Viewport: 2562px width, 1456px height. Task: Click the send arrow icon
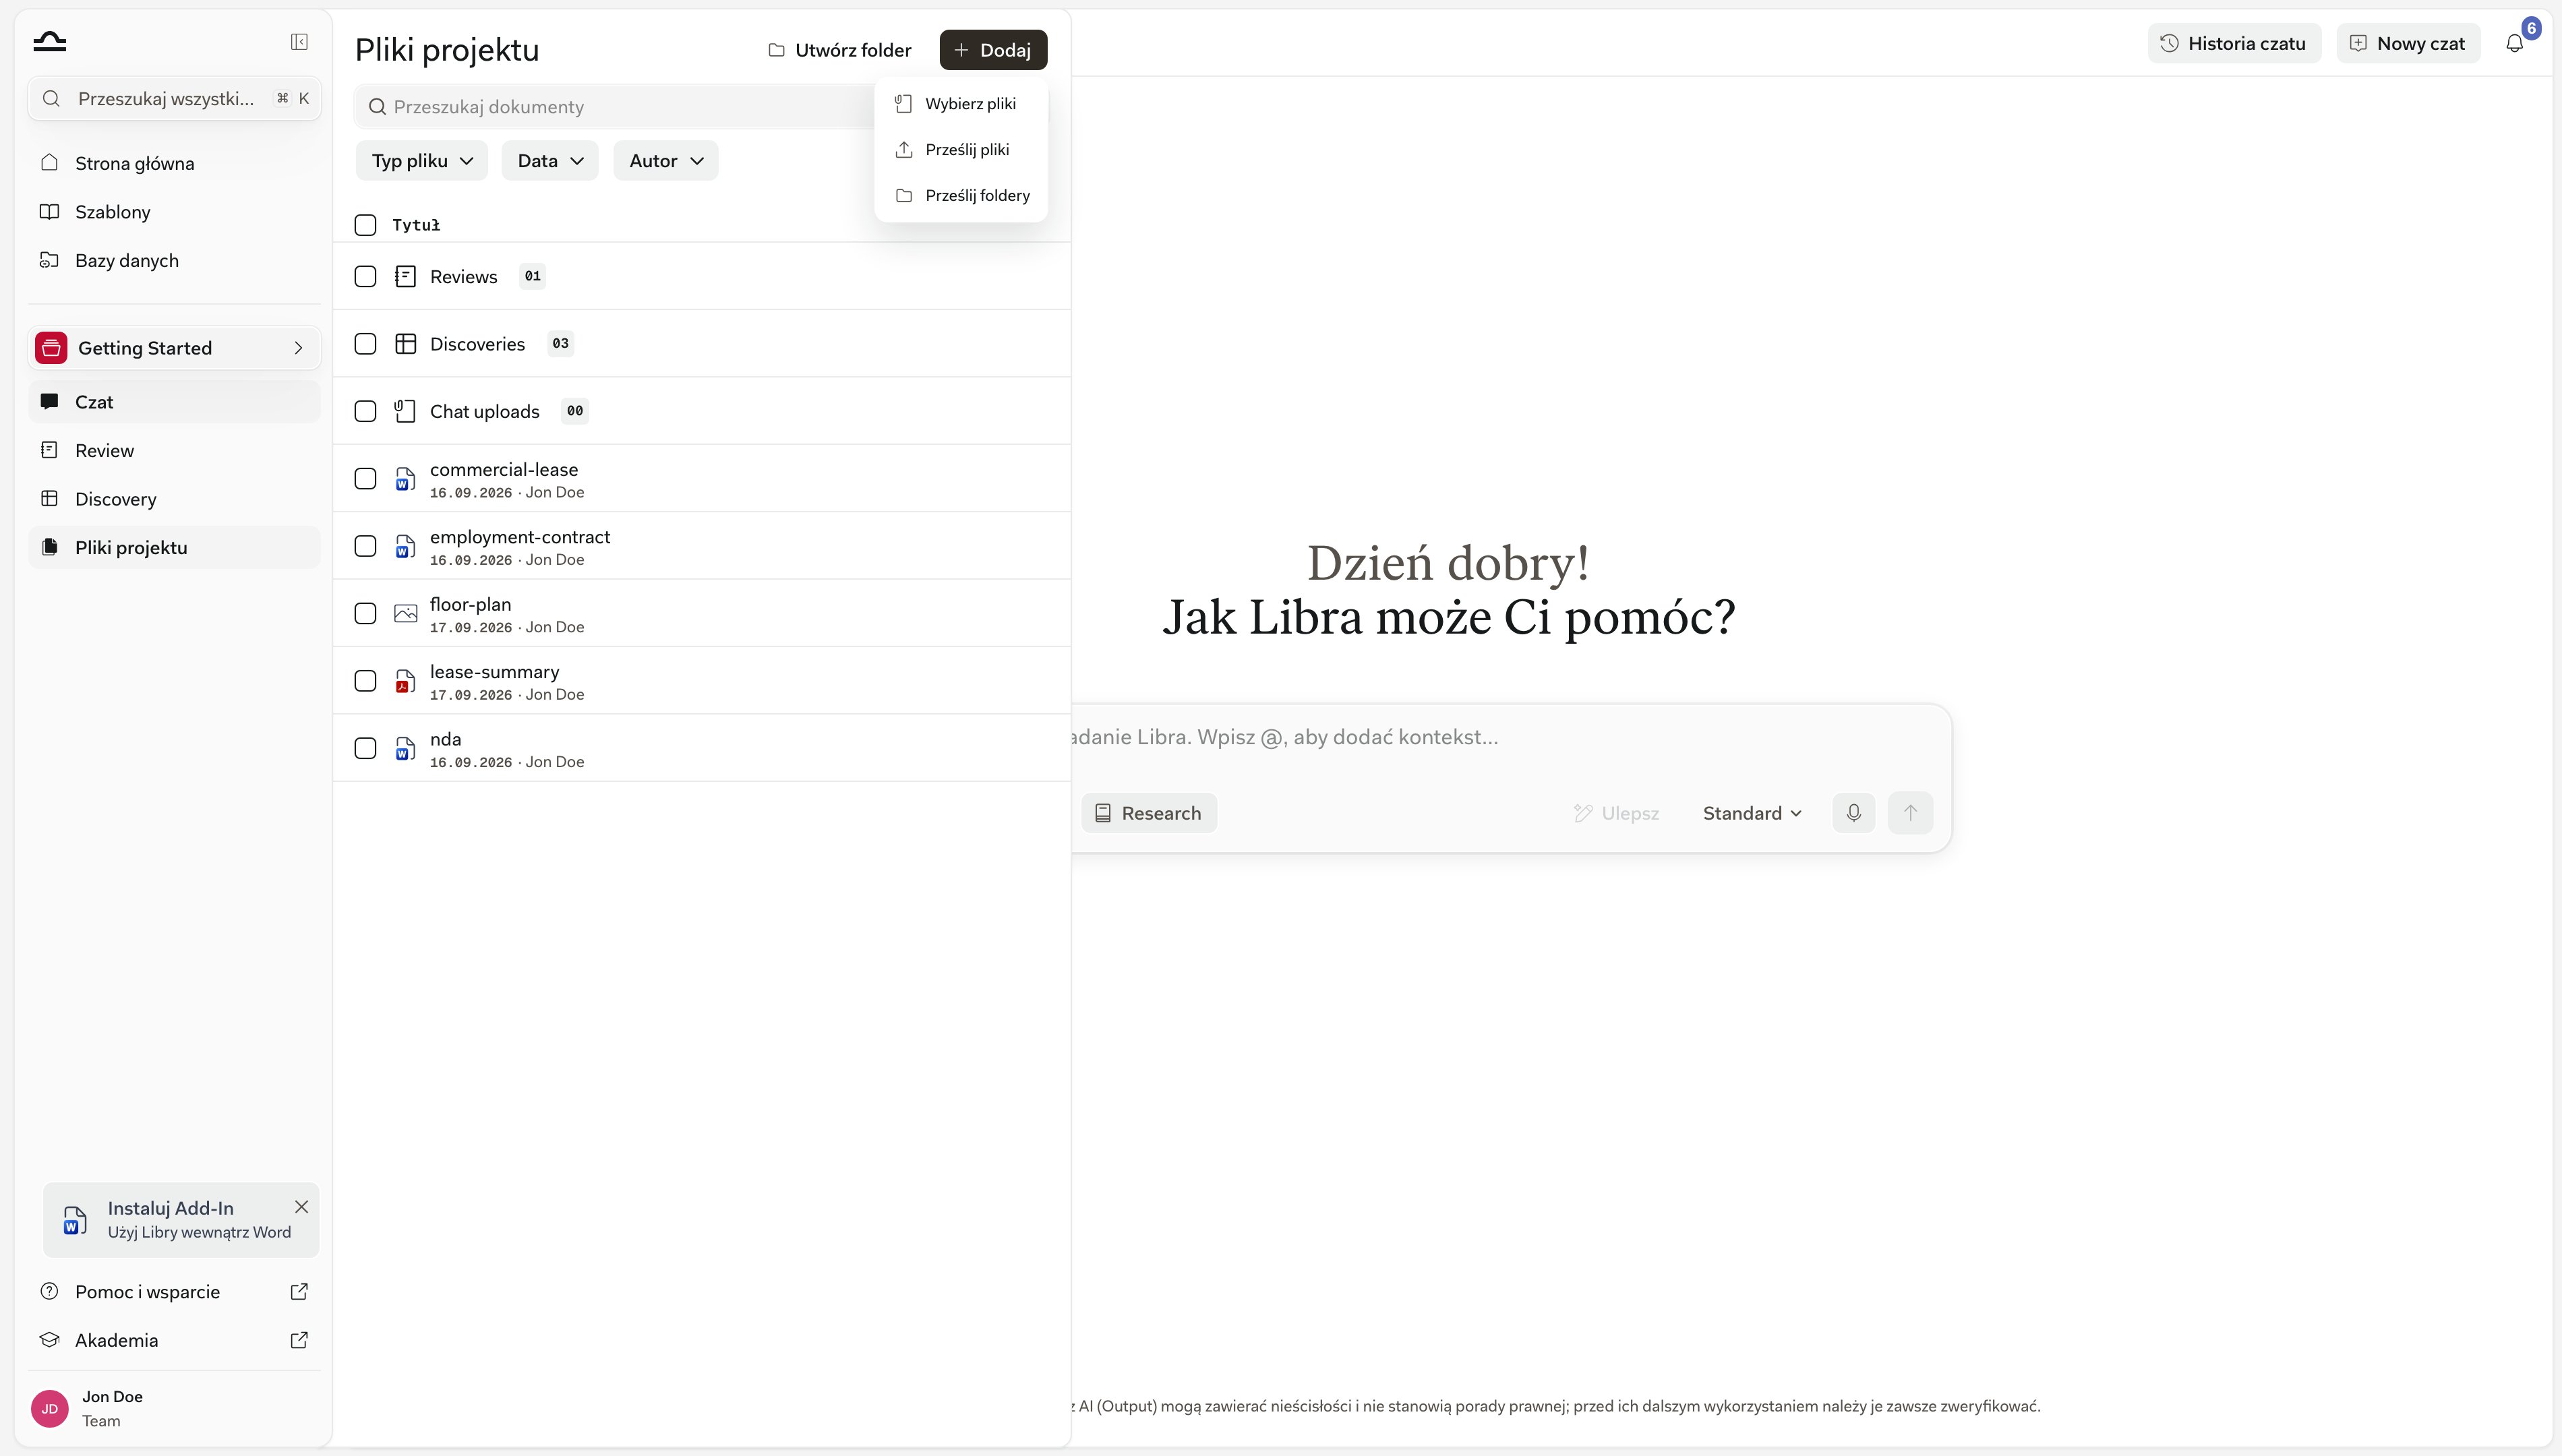1910,812
